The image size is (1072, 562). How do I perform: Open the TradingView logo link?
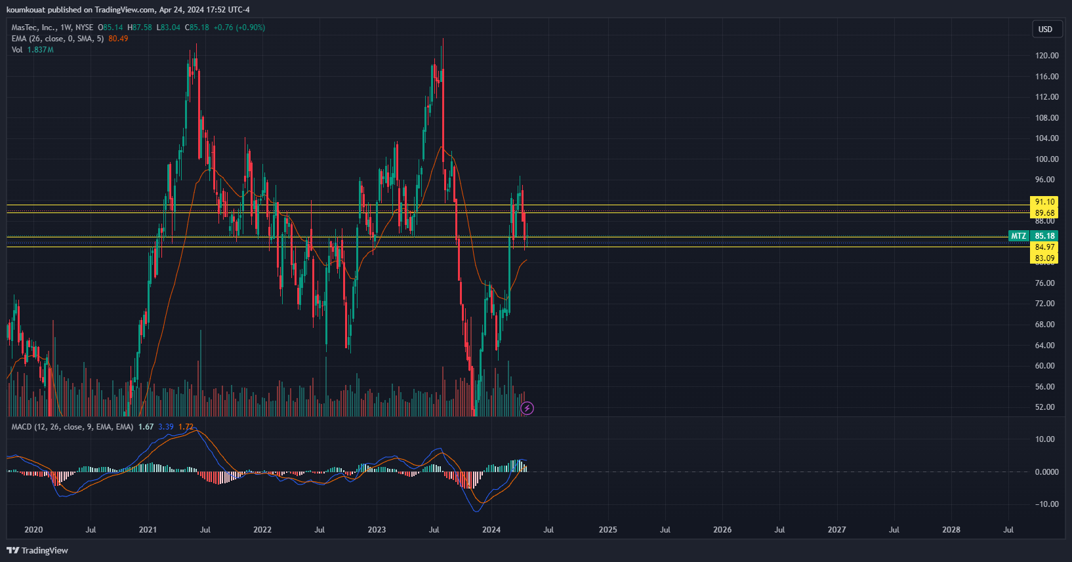tap(37, 550)
